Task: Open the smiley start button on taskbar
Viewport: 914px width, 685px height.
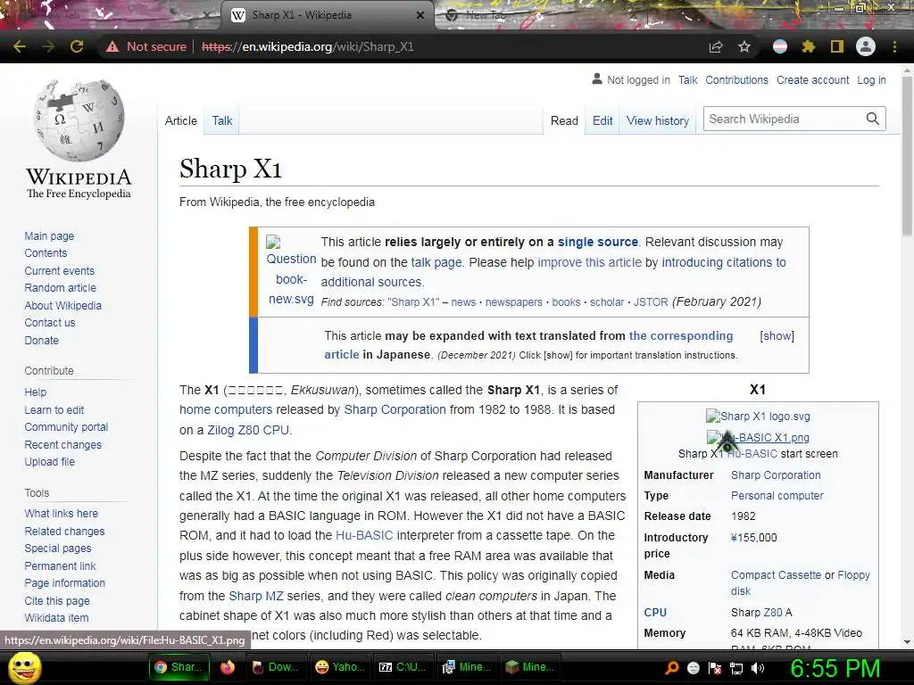Action: (25, 667)
